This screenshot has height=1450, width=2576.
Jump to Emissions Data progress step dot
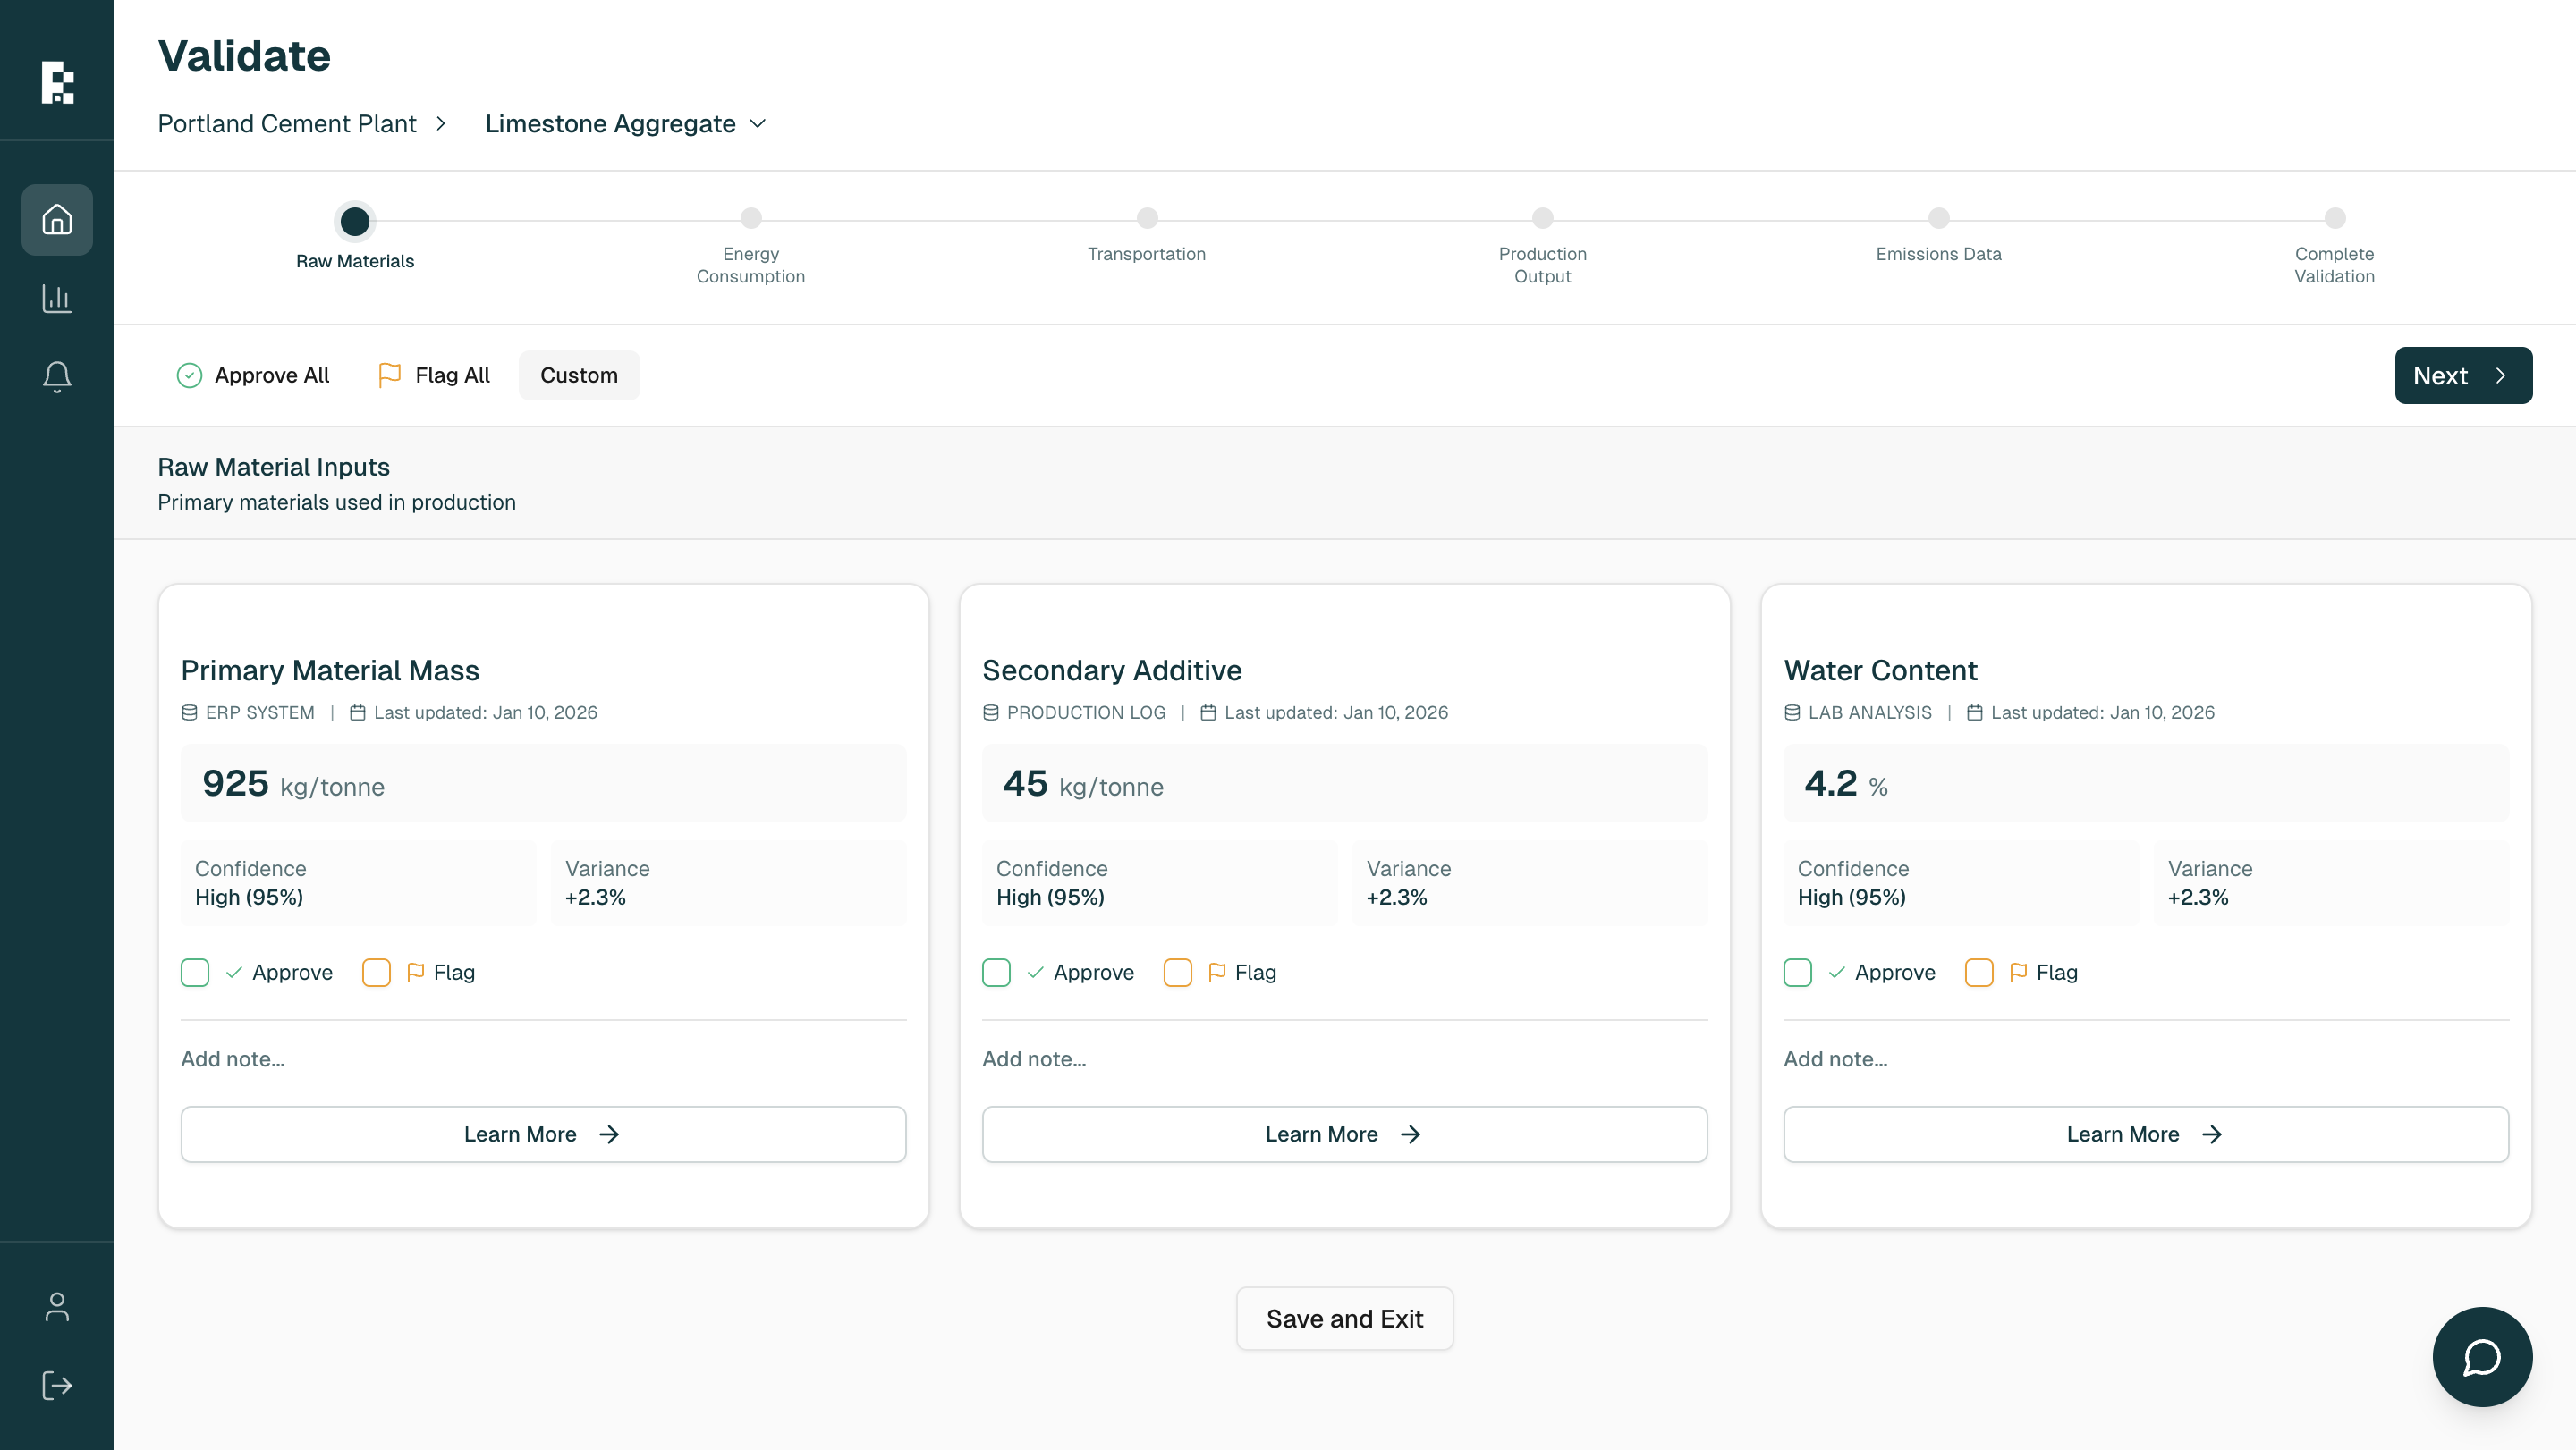pos(1937,219)
